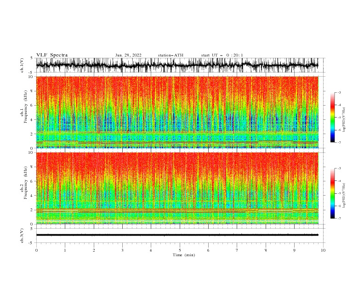This screenshot has width=364, height=281.
Task: Click the "ch.1(V)" axis label
Action: [22, 65]
